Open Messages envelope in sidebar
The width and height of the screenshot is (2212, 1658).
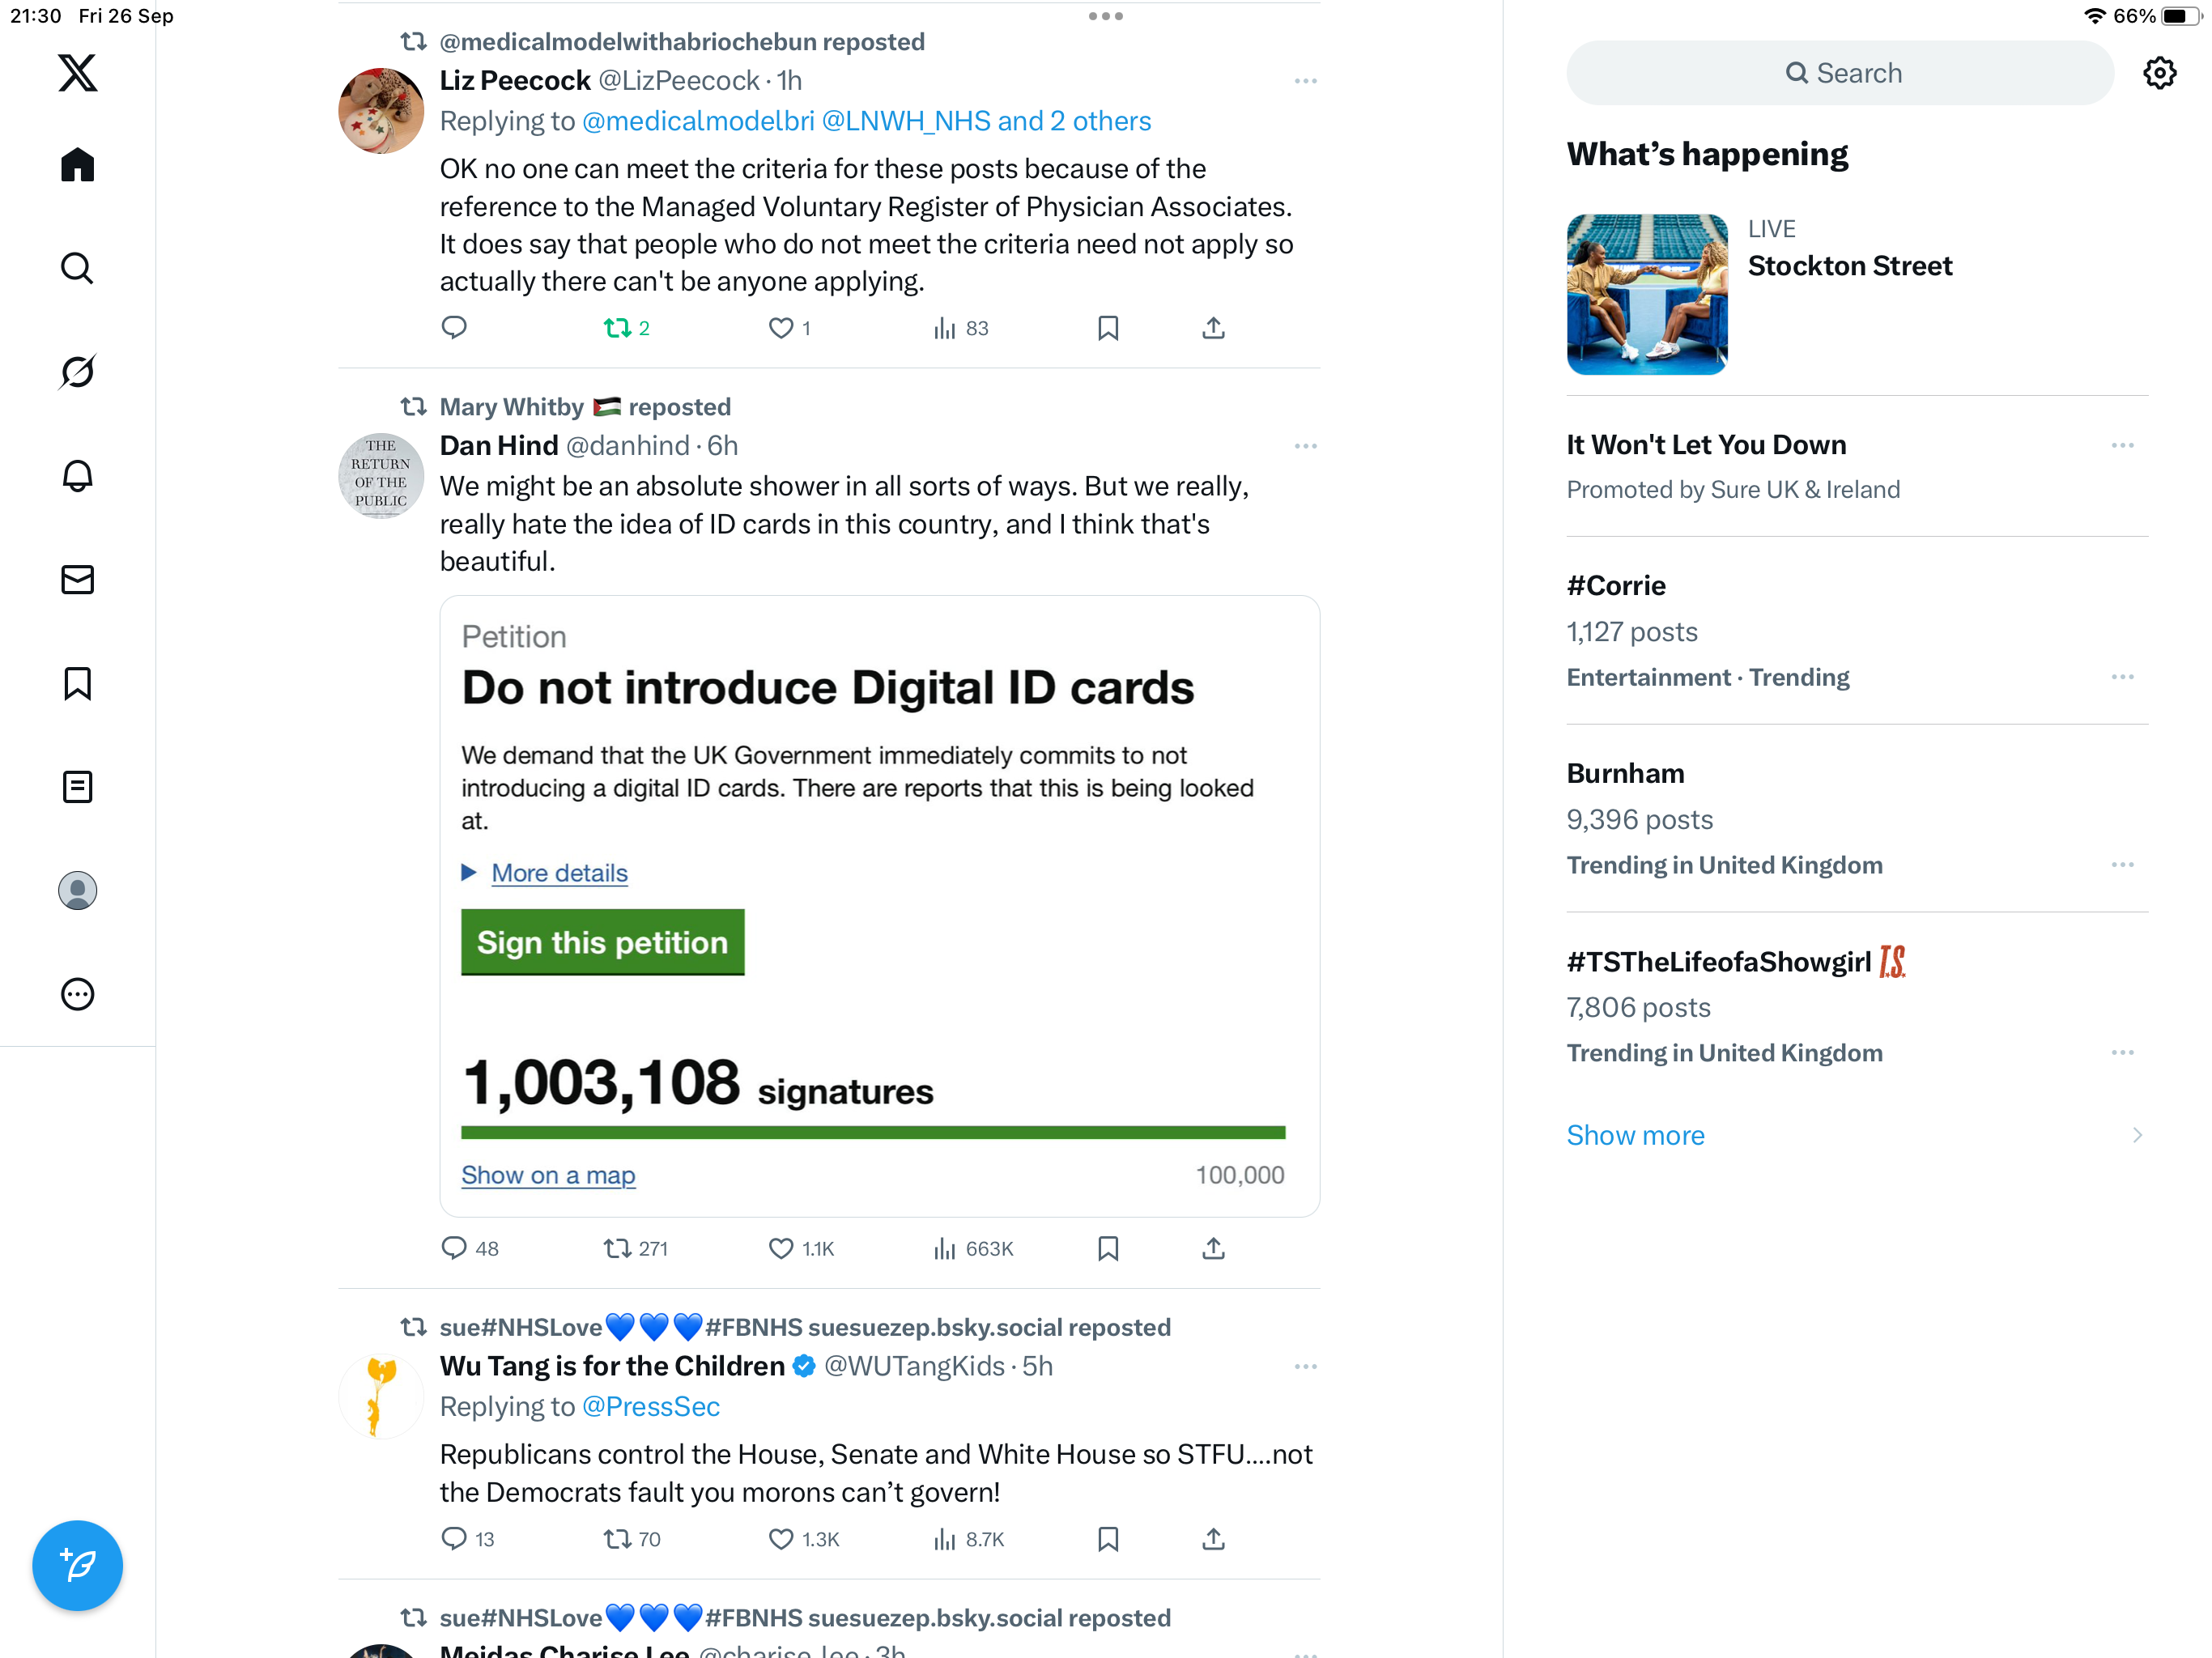point(77,580)
